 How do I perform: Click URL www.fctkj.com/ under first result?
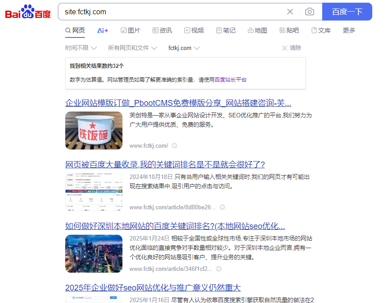148,146
